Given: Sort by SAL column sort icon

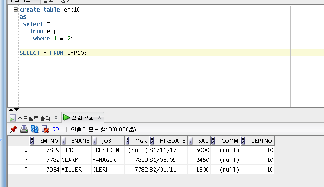Looking at the screenshot, I should [x=191, y=141].
